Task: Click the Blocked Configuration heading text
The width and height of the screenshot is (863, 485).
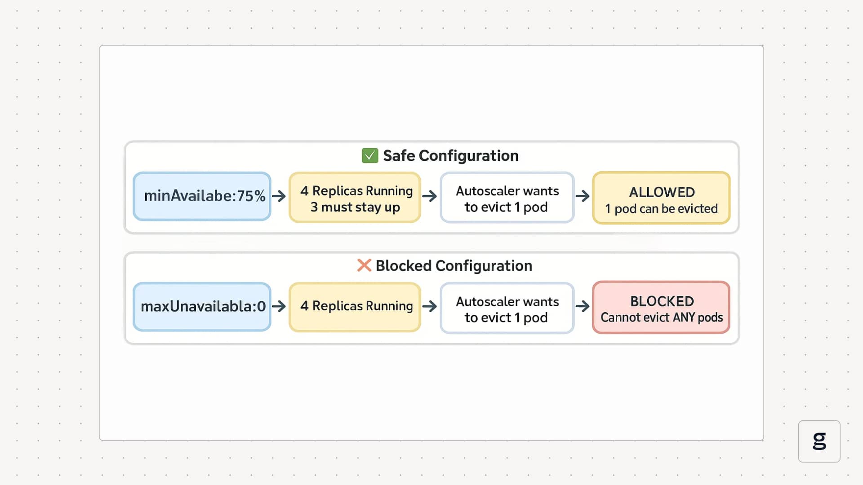Action: [x=454, y=266]
